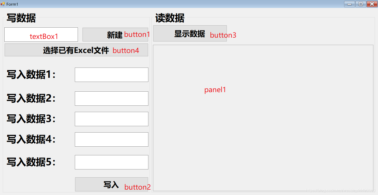378x195 pixels.
Task: Click the 写数据 group box heading
Action: point(21,18)
